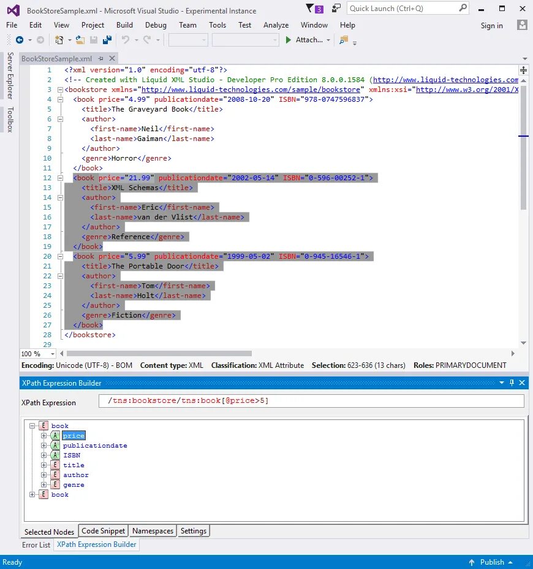This screenshot has height=569, width=533.
Task: Click the Publish up-arrow icon in status bar
Action: (x=471, y=562)
